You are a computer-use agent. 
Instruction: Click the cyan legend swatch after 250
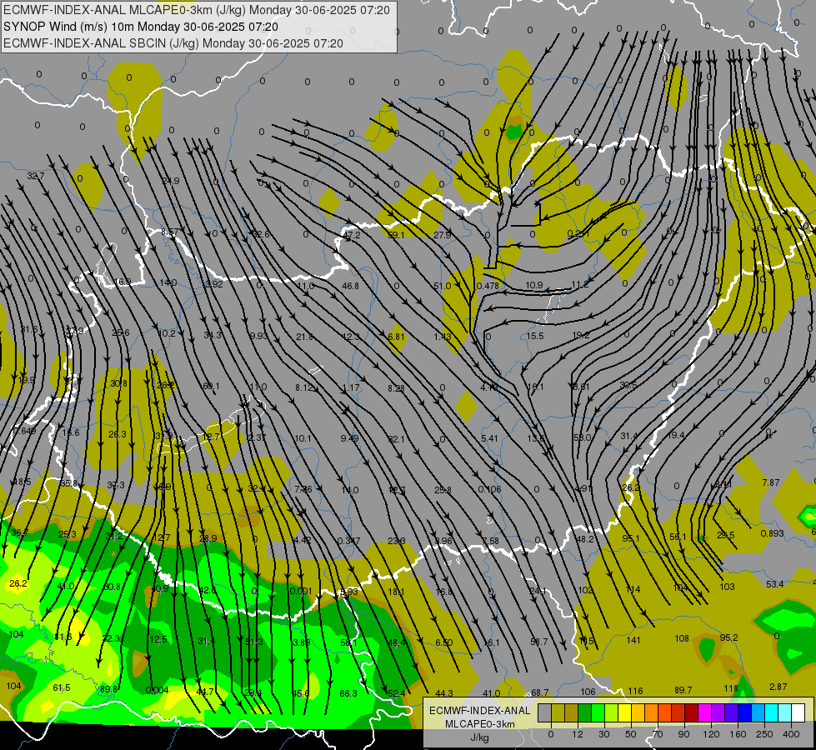tap(772, 712)
